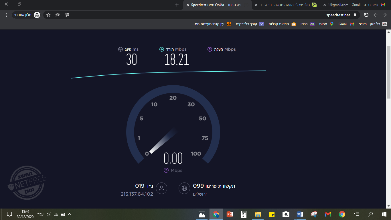Open the Calculator from the taskbar
This screenshot has width=391, height=220.
pyautogui.click(x=244, y=214)
